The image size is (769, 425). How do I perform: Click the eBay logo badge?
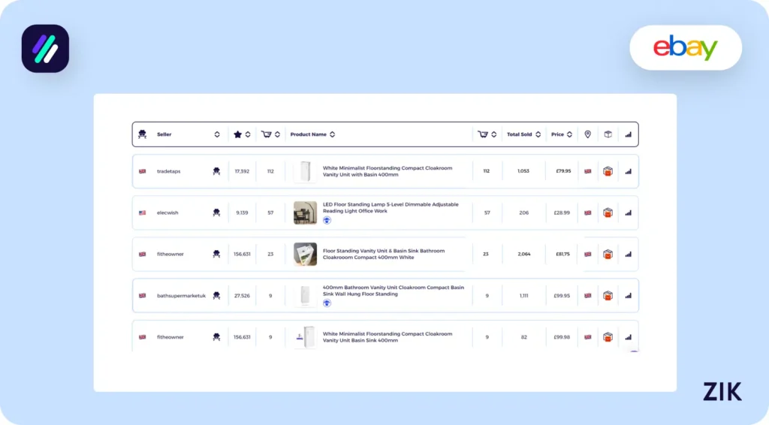pyautogui.click(x=685, y=48)
